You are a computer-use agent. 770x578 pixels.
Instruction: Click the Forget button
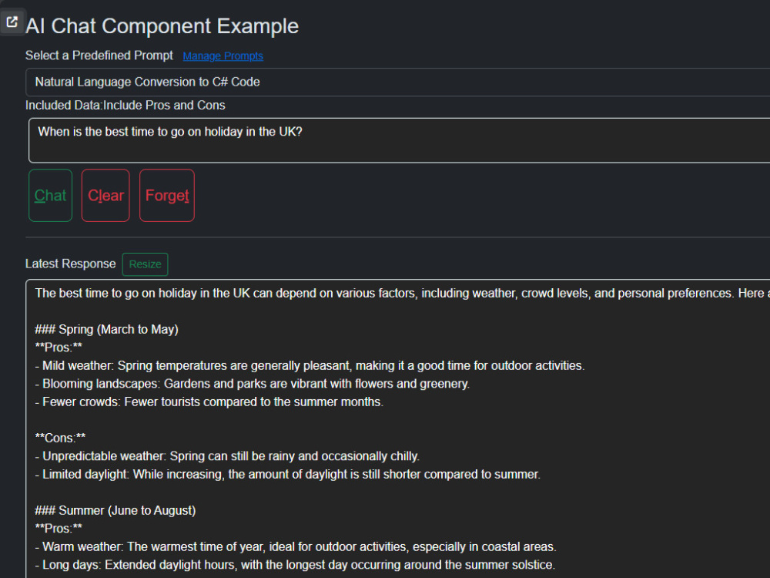click(167, 196)
